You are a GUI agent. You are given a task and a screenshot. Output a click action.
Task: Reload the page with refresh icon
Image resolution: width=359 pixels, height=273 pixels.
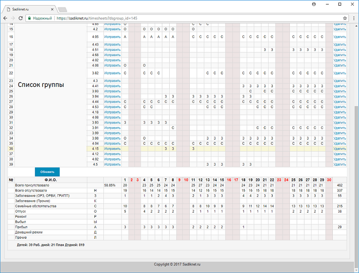[x=21, y=18]
